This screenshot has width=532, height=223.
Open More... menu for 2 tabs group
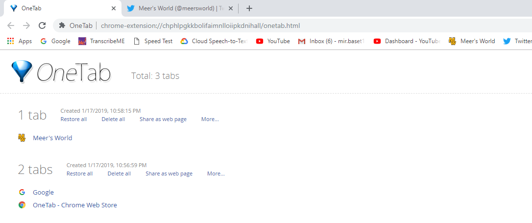coord(216,173)
